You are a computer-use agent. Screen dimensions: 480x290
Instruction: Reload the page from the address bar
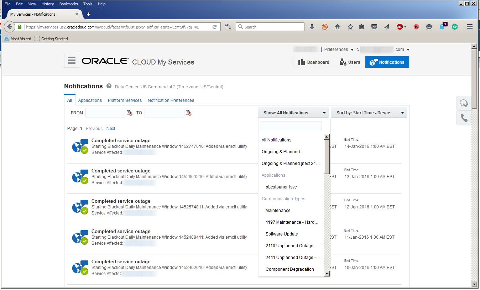pyautogui.click(x=215, y=27)
